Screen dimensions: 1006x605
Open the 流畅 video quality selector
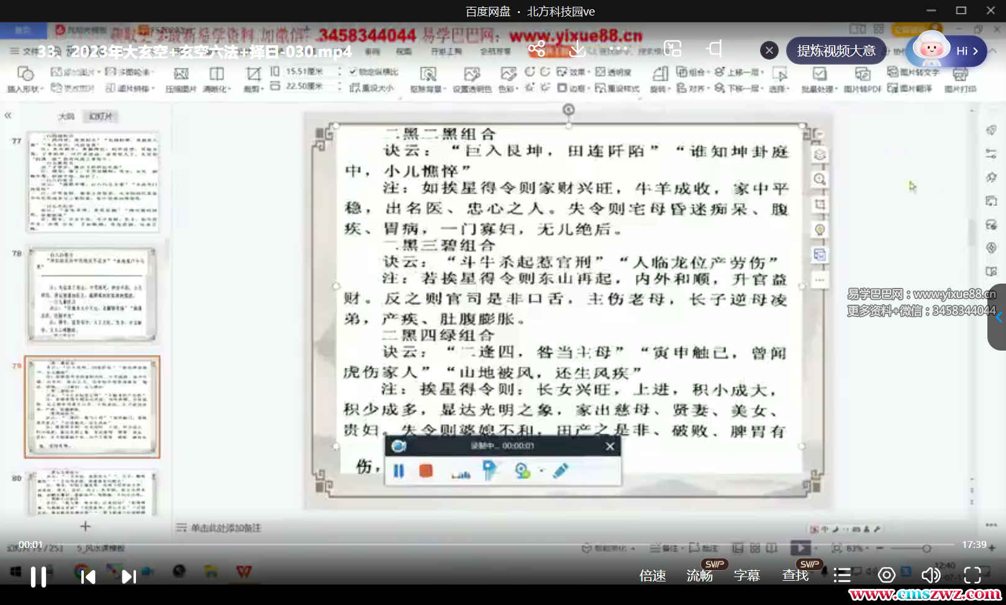tap(699, 576)
